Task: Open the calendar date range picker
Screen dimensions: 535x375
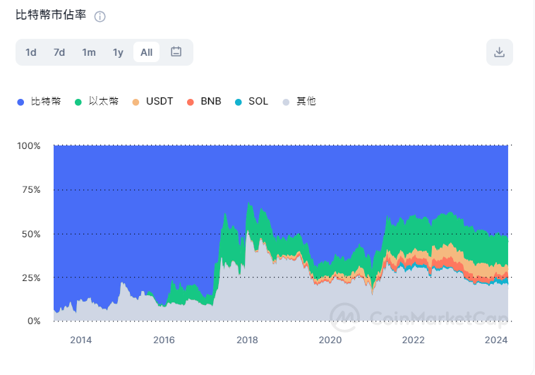Action: (176, 52)
